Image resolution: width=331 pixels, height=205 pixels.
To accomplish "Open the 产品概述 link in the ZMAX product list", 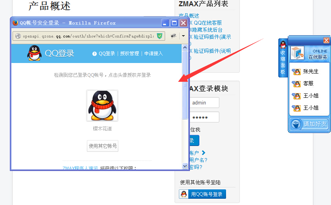I will (189, 16).
